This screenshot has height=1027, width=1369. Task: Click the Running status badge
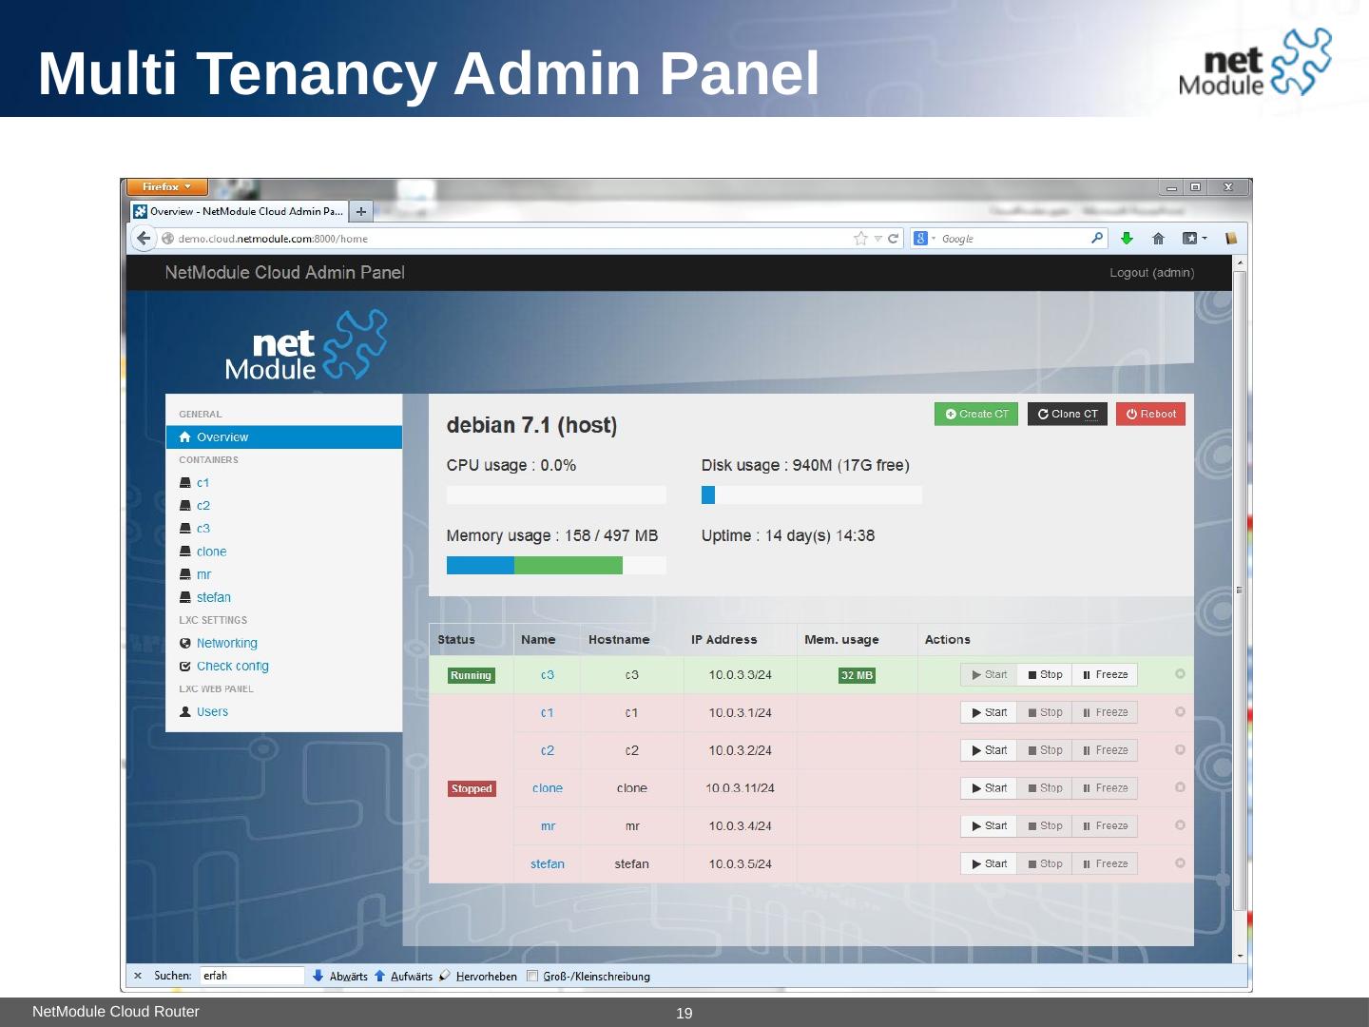click(472, 675)
